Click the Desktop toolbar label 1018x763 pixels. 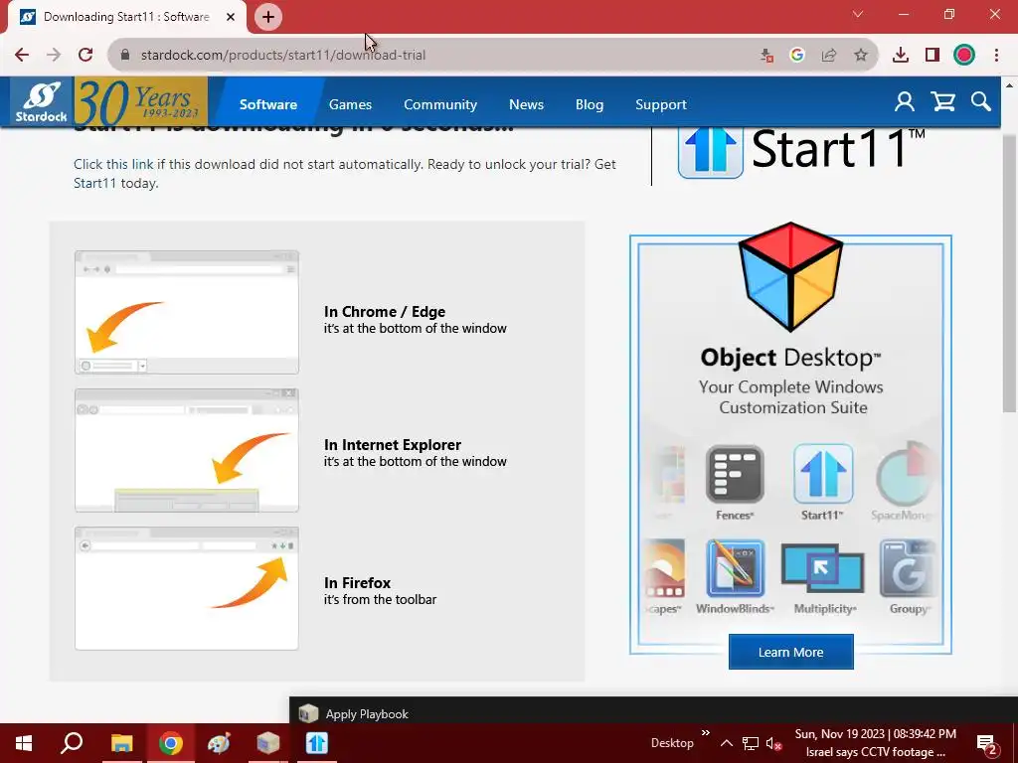tap(672, 743)
